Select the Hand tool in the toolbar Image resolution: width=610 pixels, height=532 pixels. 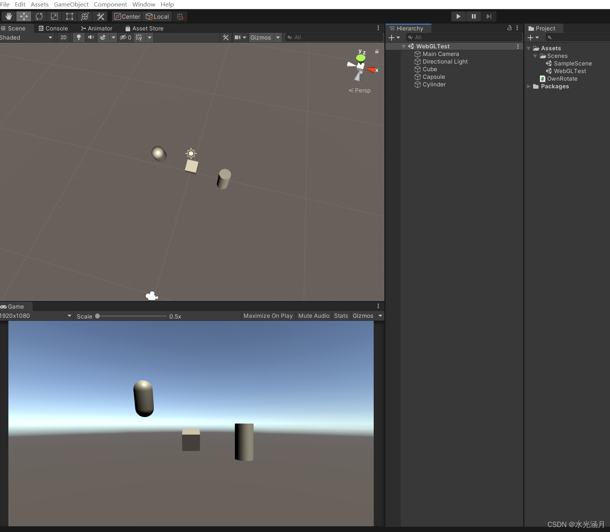(8, 16)
